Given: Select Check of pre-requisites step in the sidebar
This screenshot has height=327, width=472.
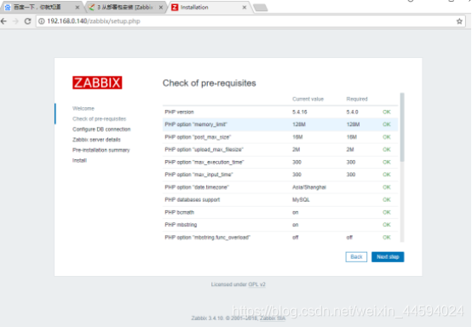Looking at the screenshot, I should 100,119.
